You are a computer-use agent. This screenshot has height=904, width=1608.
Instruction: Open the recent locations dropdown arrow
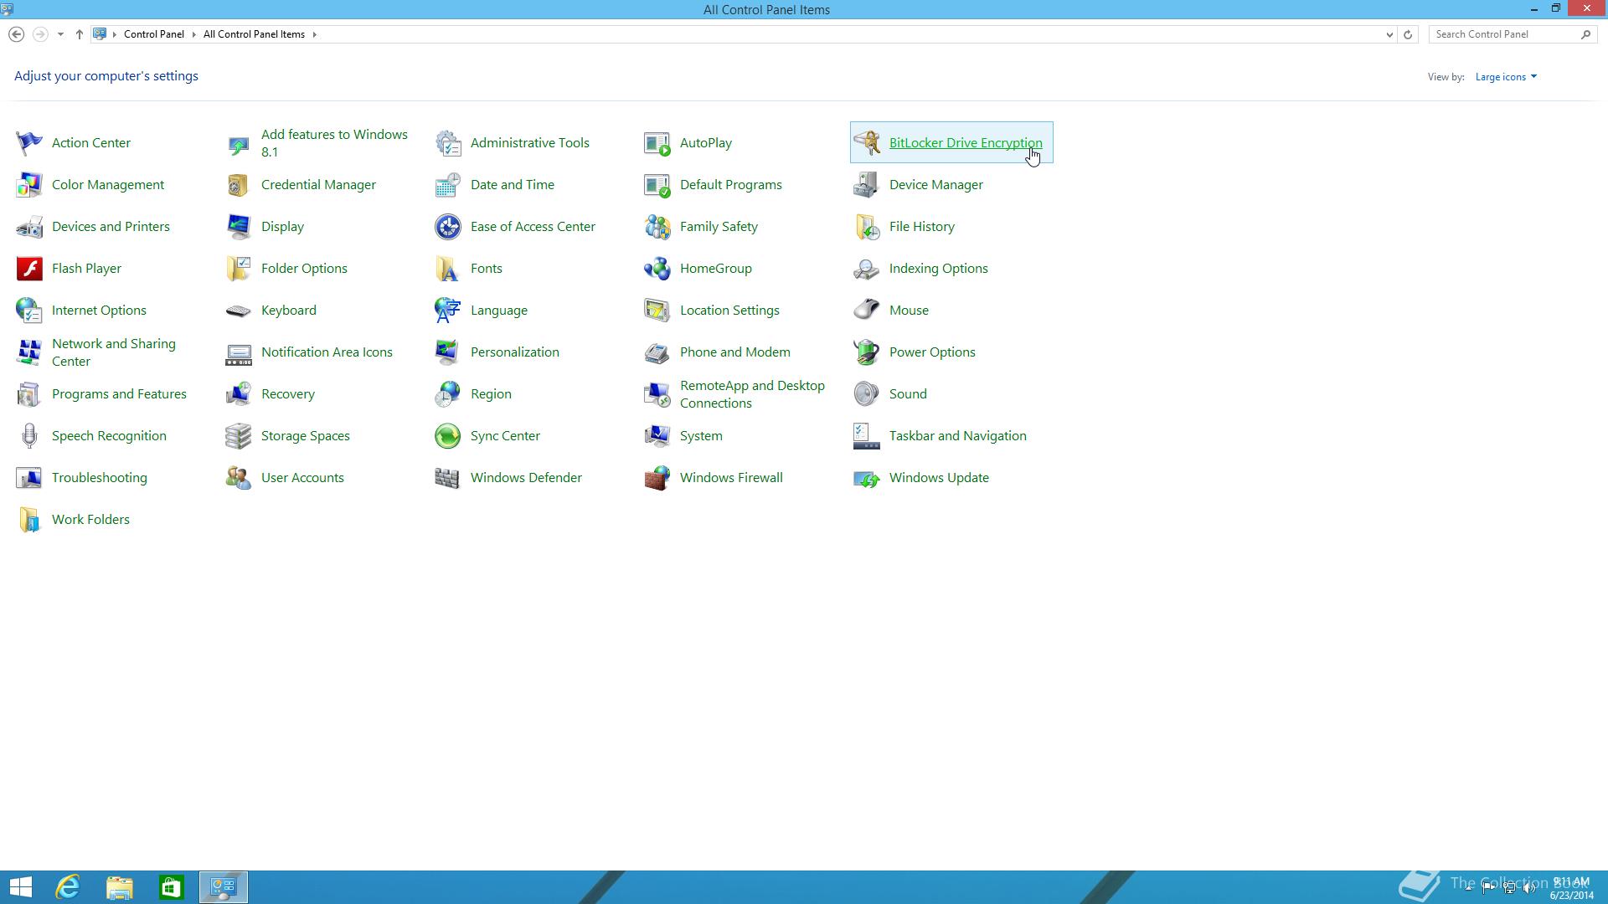[x=60, y=34]
